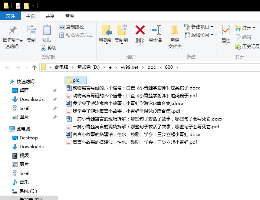This screenshot has width=260, height=200.
Task: Select 我学会了游泳寓言小故事 .pdf file
Action: point(123,111)
